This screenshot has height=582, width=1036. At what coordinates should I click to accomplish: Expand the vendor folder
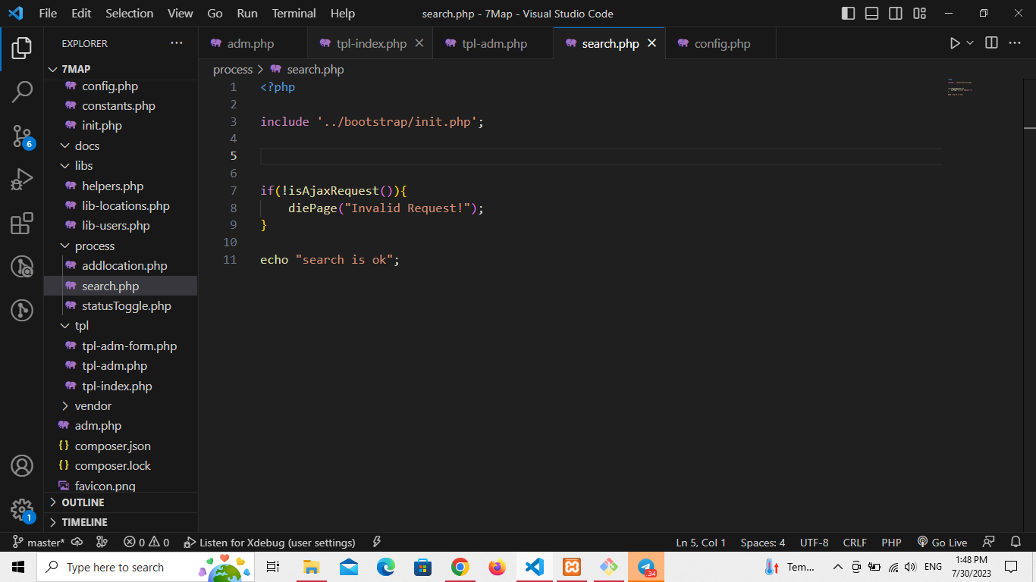[x=121, y=405]
